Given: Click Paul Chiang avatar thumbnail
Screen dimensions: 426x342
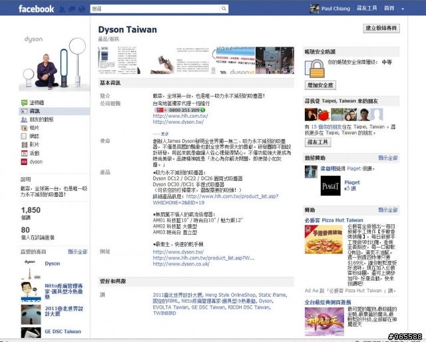Looking at the screenshot, I should click(x=314, y=9).
